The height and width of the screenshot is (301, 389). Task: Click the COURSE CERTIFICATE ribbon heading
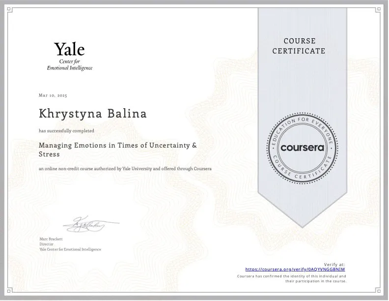pos(299,46)
